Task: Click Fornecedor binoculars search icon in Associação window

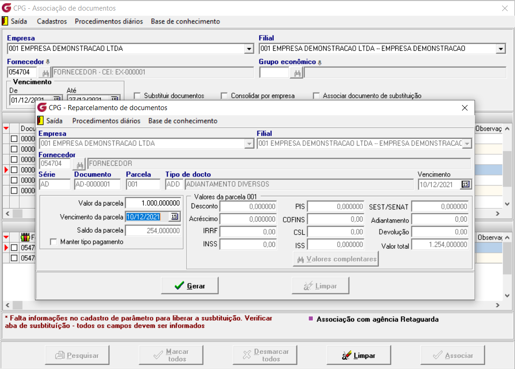Action: 45,73
